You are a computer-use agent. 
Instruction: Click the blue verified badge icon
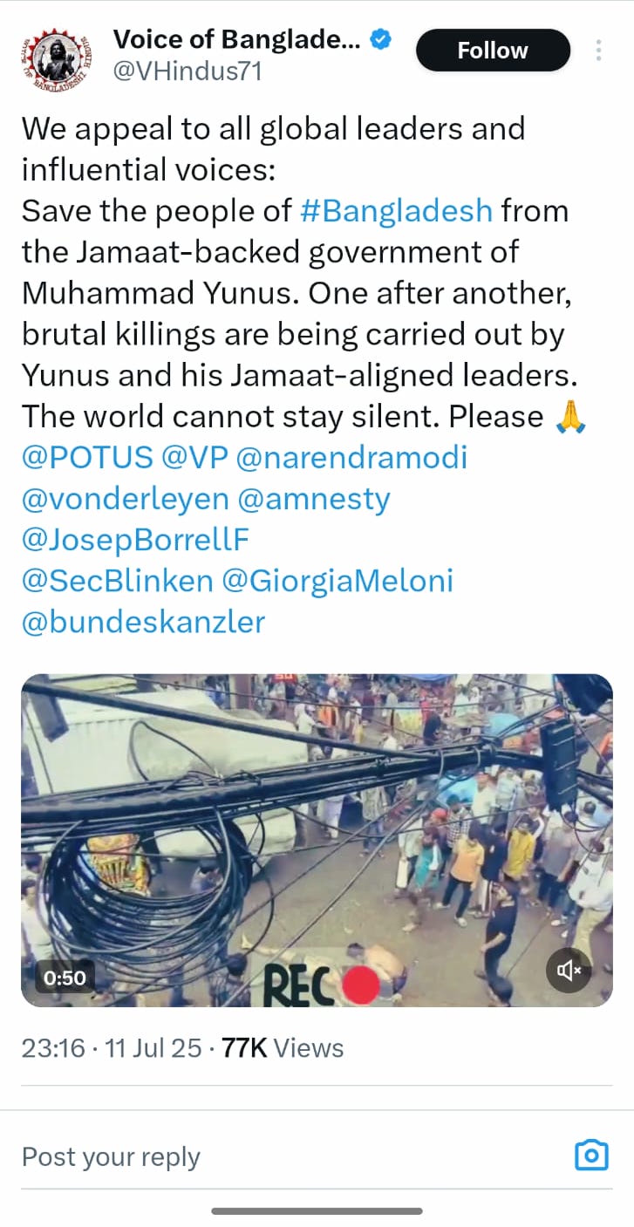381,38
